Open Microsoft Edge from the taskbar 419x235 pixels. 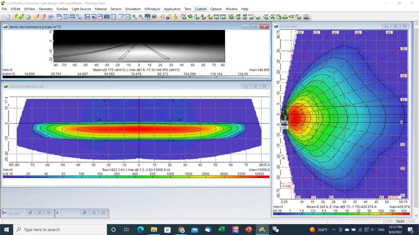coord(140,229)
